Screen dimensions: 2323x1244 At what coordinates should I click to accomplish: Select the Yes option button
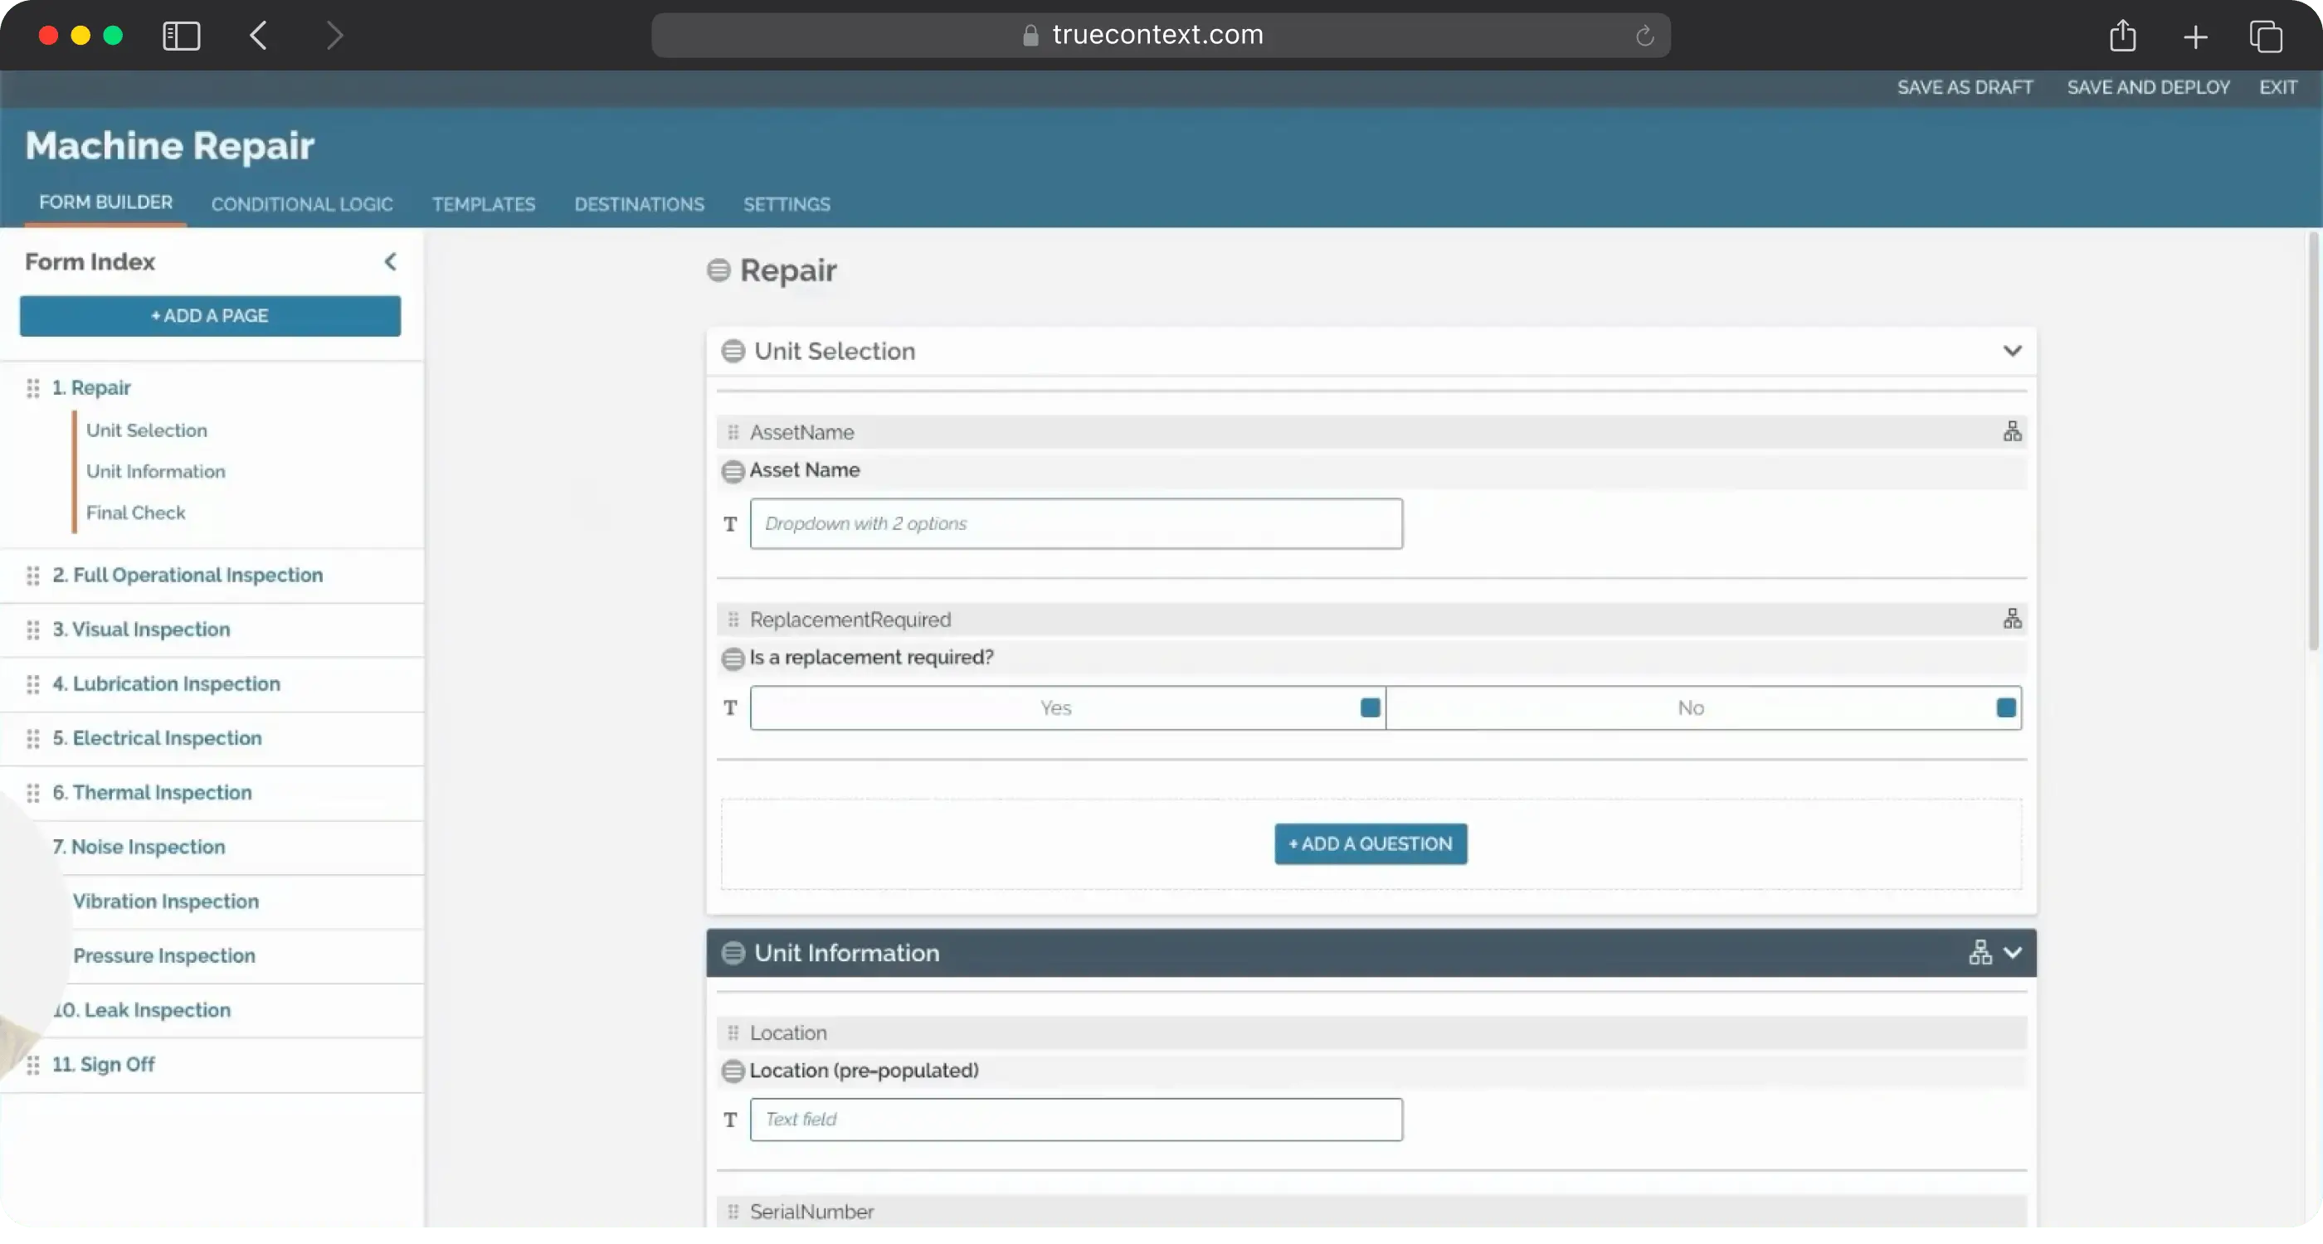click(x=1055, y=707)
